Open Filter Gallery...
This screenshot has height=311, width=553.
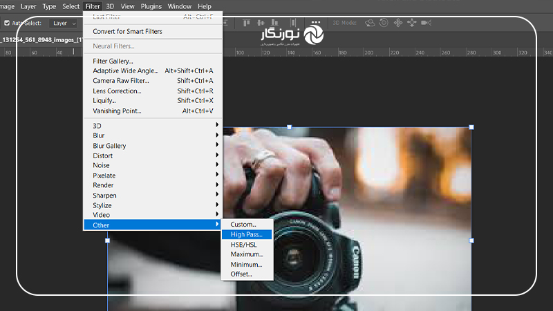[153, 61]
